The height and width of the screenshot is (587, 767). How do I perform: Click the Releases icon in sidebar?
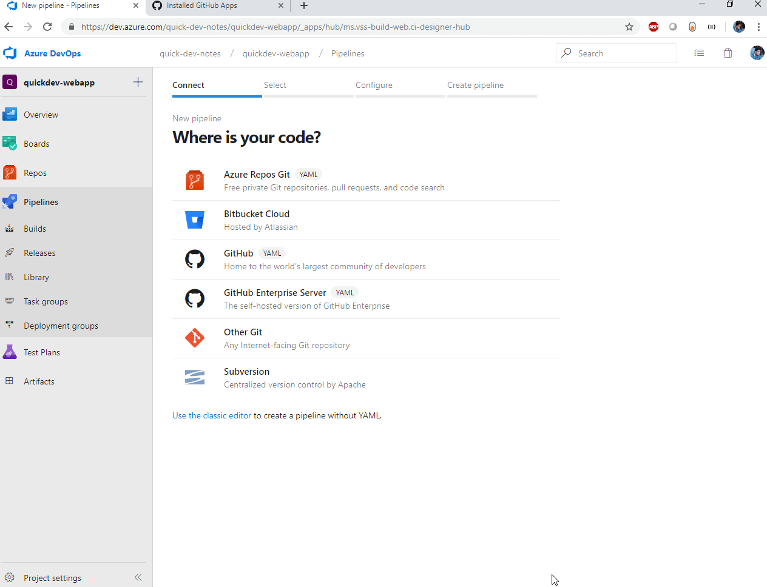[10, 253]
